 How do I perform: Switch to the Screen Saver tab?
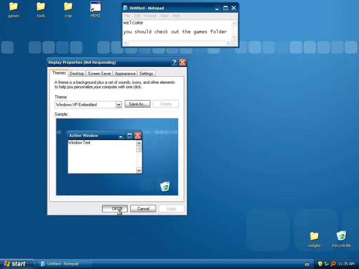point(99,74)
